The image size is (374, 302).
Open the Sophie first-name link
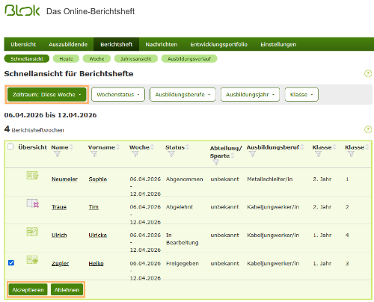coord(98,179)
